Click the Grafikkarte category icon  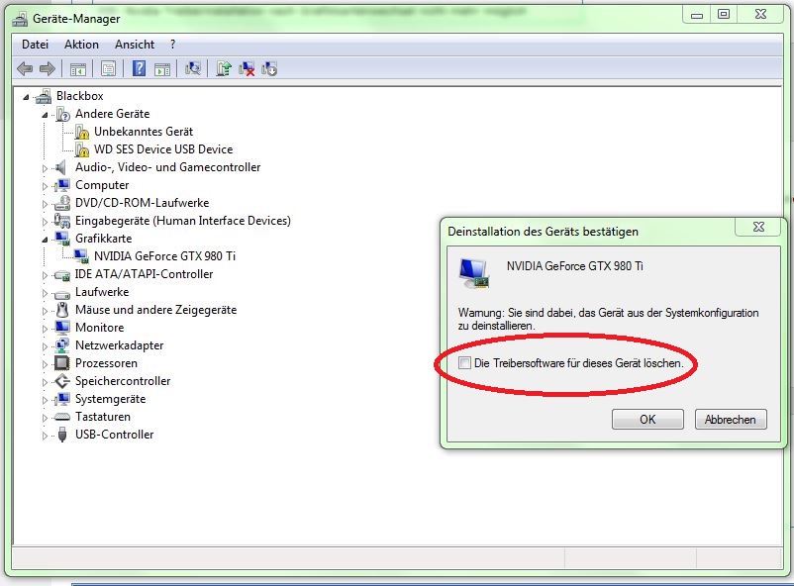pyautogui.click(x=62, y=239)
